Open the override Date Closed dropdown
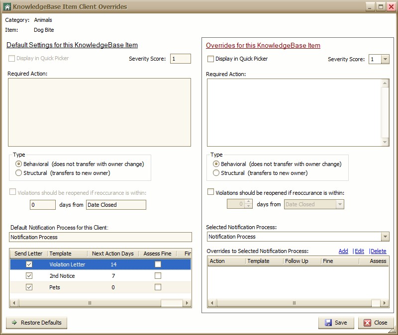This screenshot has height=335, width=398. click(x=340, y=204)
